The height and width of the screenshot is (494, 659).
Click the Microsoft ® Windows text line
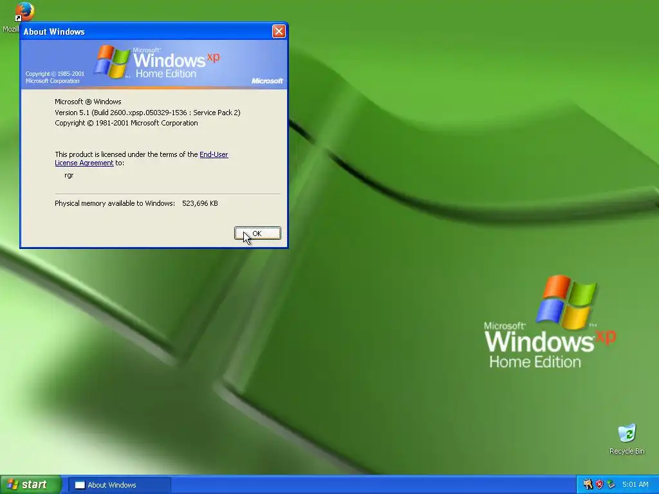coord(88,102)
